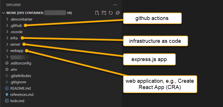Expand the .vscode folder chevron
Image resolution: width=223 pixels, height=107 pixels.
tap(7, 32)
